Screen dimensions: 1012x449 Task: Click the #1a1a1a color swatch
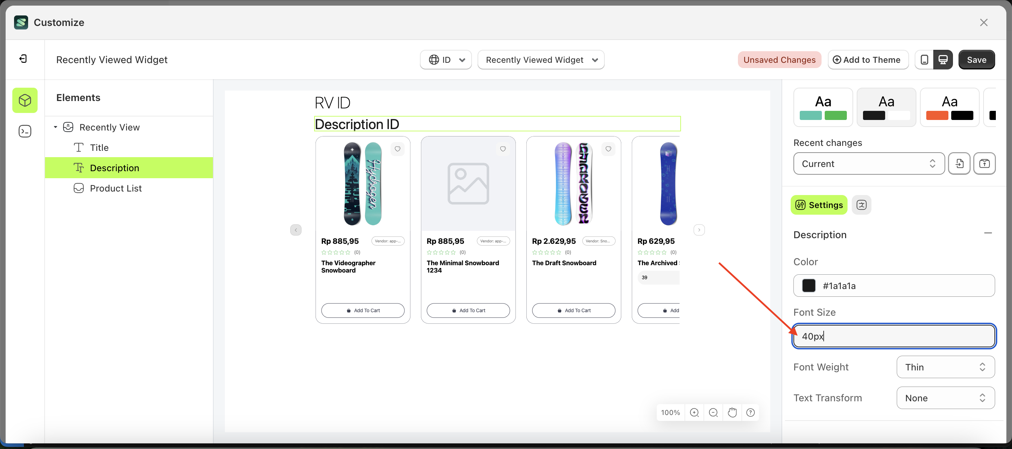point(809,286)
